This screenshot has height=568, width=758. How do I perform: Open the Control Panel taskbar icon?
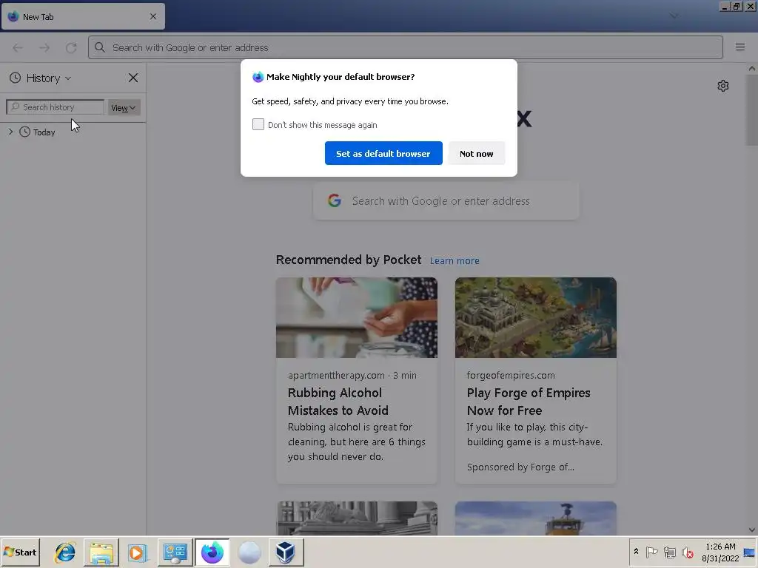175,552
